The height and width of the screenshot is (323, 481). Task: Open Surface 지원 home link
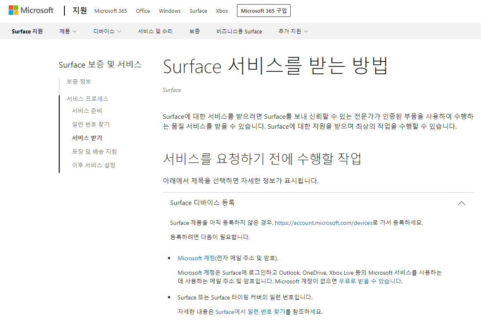[27, 31]
